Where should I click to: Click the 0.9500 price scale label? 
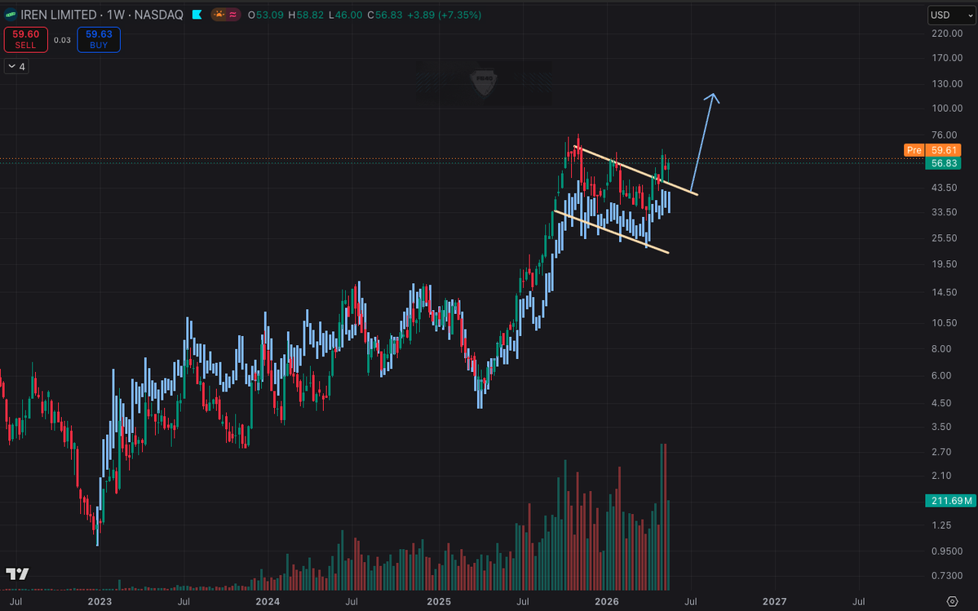click(947, 551)
